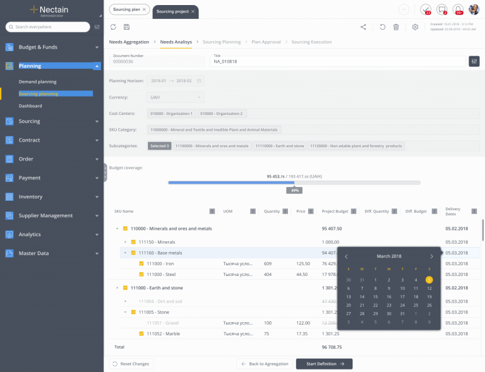Open the Currency UAH dropdown

click(175, 97)
